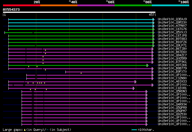
Task: Click the purple arrowhead on C1E081 bar
Action: [x=134, y=88]
